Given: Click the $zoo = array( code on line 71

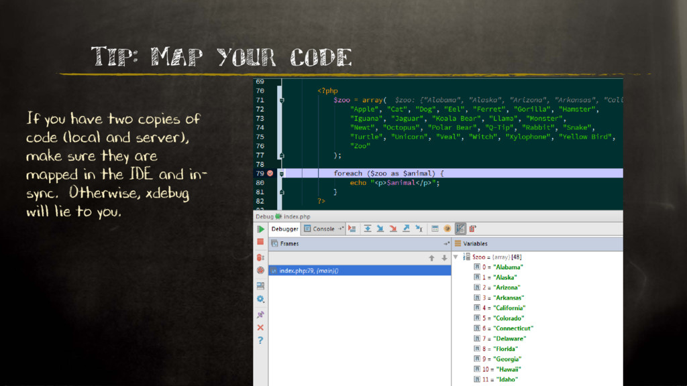Looking at the screenshot, I should click(360, 100).
